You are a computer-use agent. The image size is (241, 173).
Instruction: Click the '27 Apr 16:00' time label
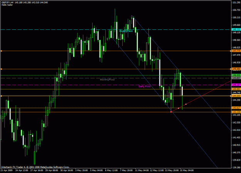pos(37,171)
